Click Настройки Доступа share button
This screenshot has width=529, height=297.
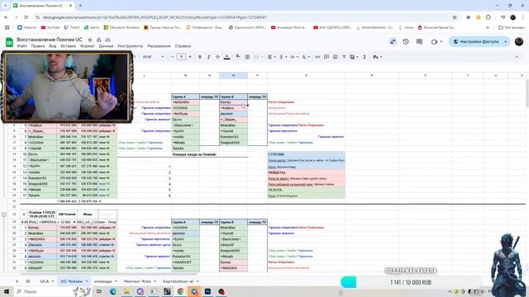tap(476, 41)
